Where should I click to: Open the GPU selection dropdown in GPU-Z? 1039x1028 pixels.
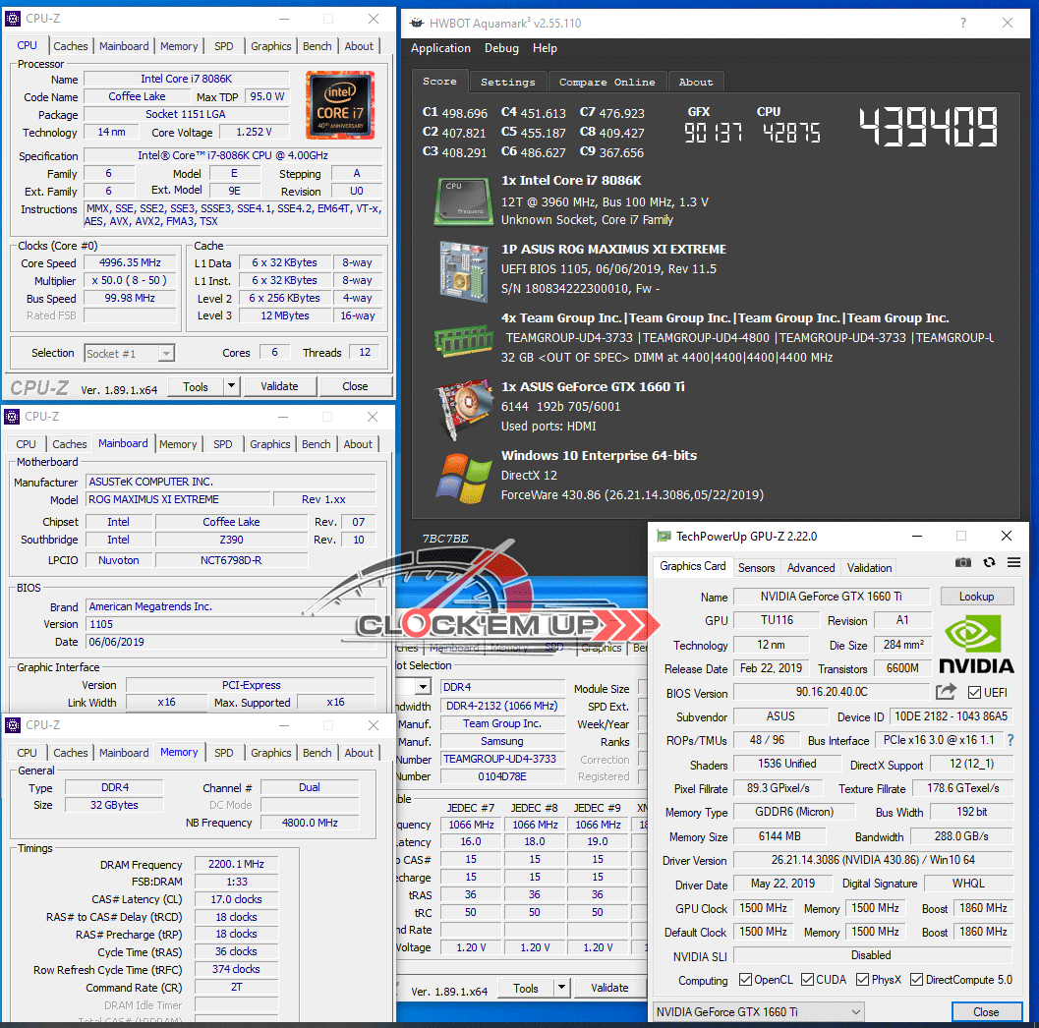pos(758,1011)
